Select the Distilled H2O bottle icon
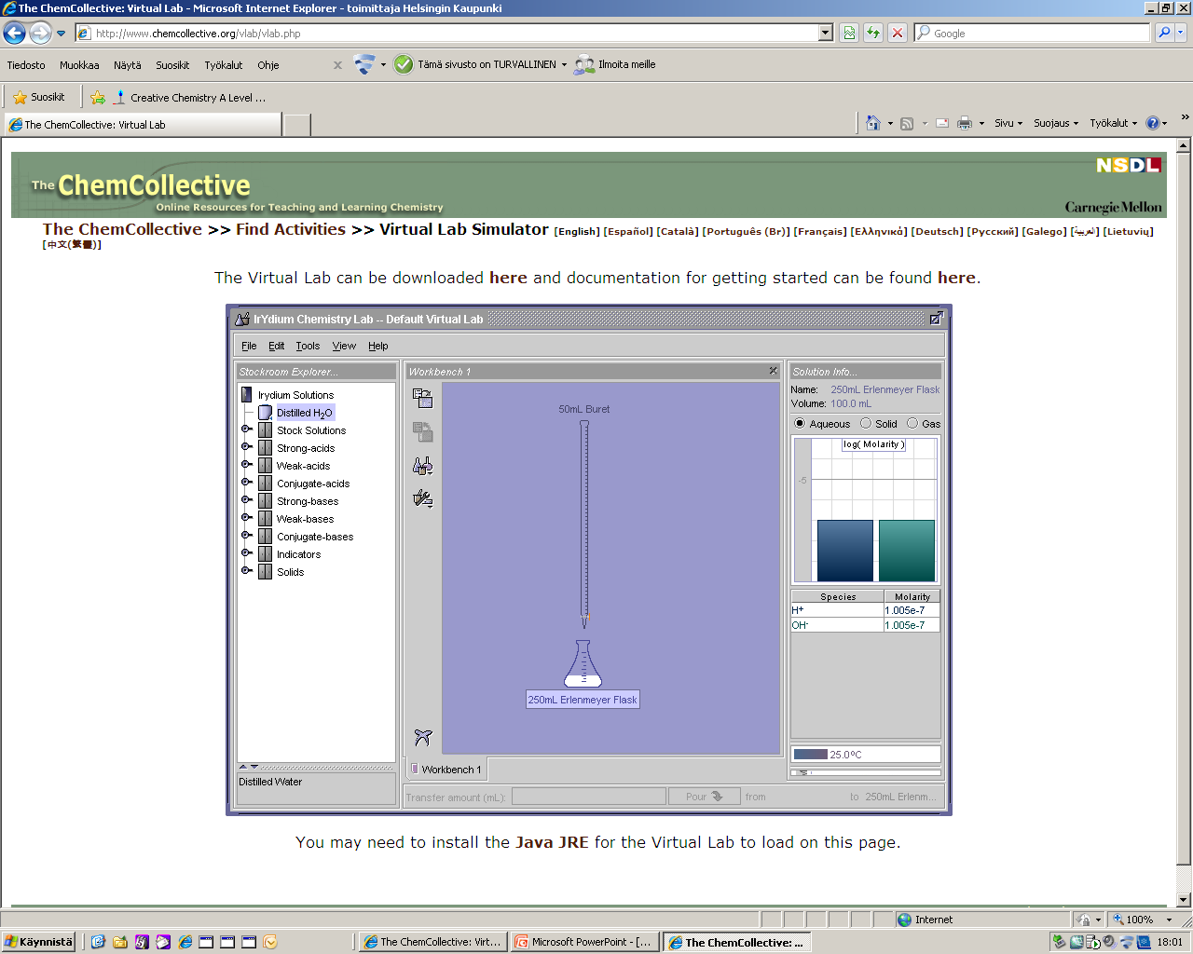The width and height of the screenshot is (1193, 954). click(265, 413)
